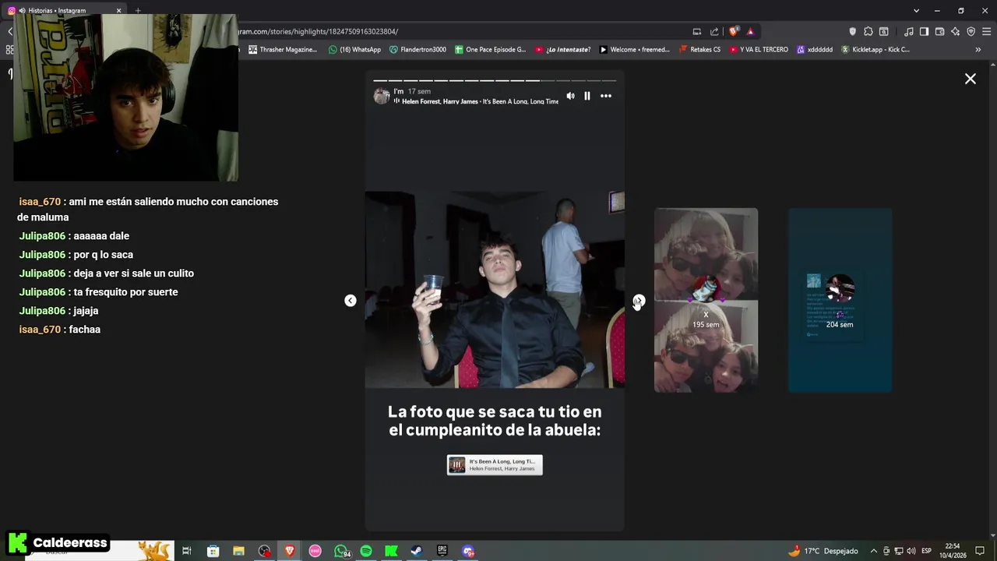
Task: Open WhatsApp from the taskbar
Action: pos(341,551)
